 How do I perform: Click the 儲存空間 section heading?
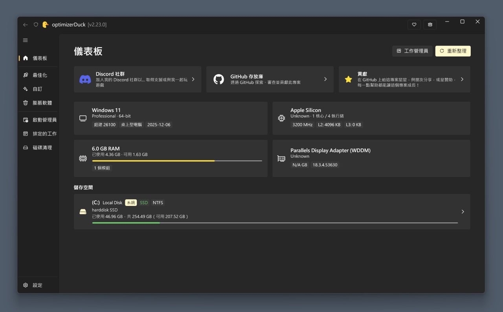coord(83,188)
